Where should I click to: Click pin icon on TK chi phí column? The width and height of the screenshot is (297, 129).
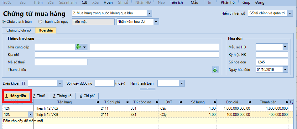pos(127,102)
